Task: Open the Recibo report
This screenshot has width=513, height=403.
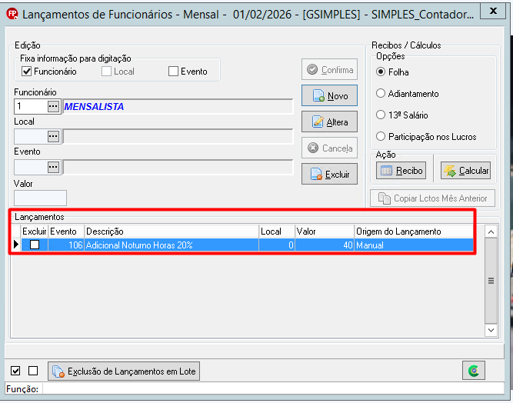Action: 401,171
